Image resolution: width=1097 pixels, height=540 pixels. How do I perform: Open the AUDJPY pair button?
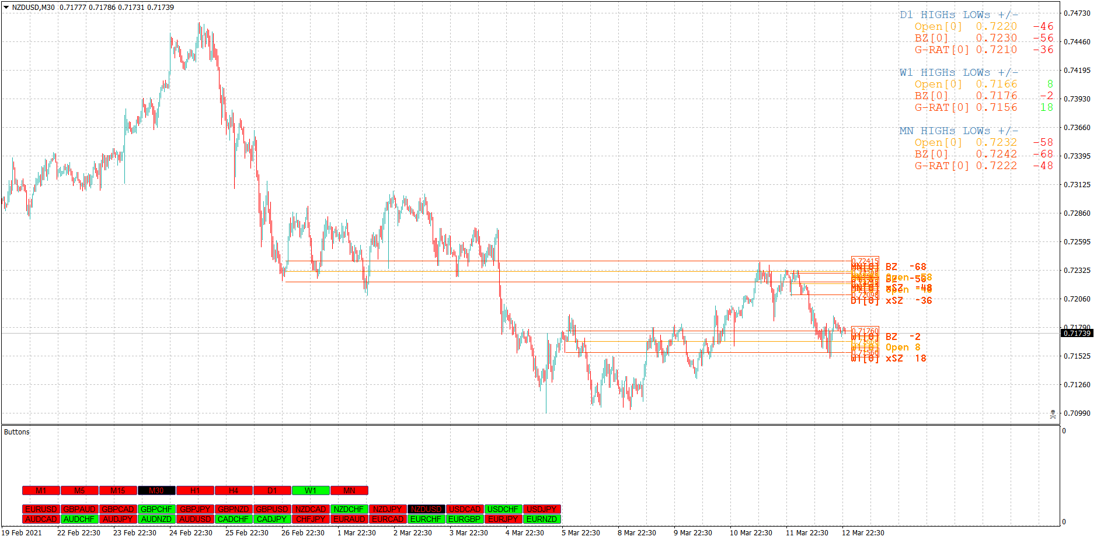118,519
